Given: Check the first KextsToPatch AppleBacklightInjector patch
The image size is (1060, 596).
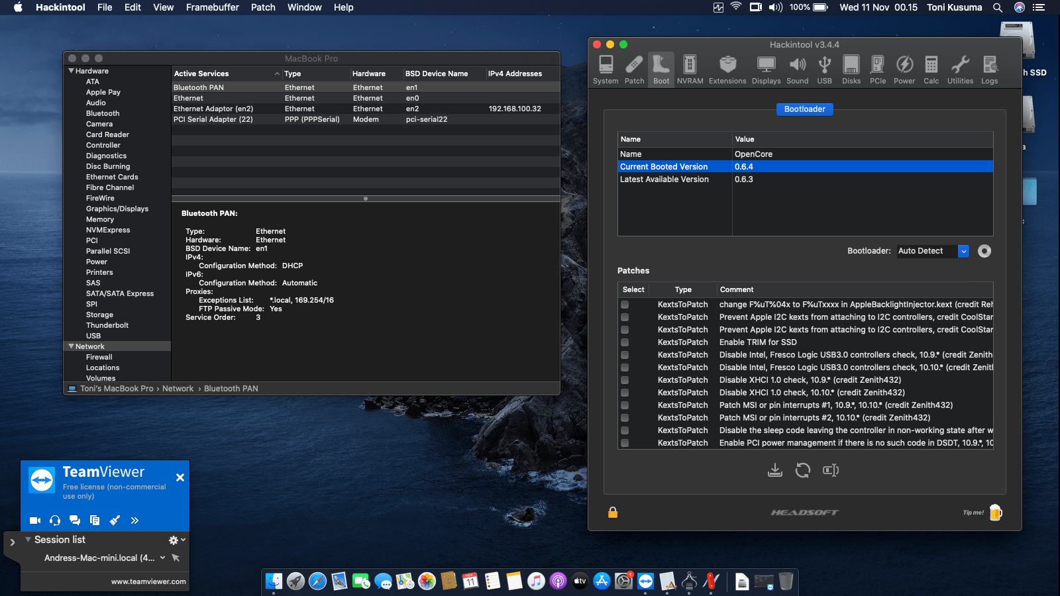Looking at the screenshot, I should [x=625, y=305].
